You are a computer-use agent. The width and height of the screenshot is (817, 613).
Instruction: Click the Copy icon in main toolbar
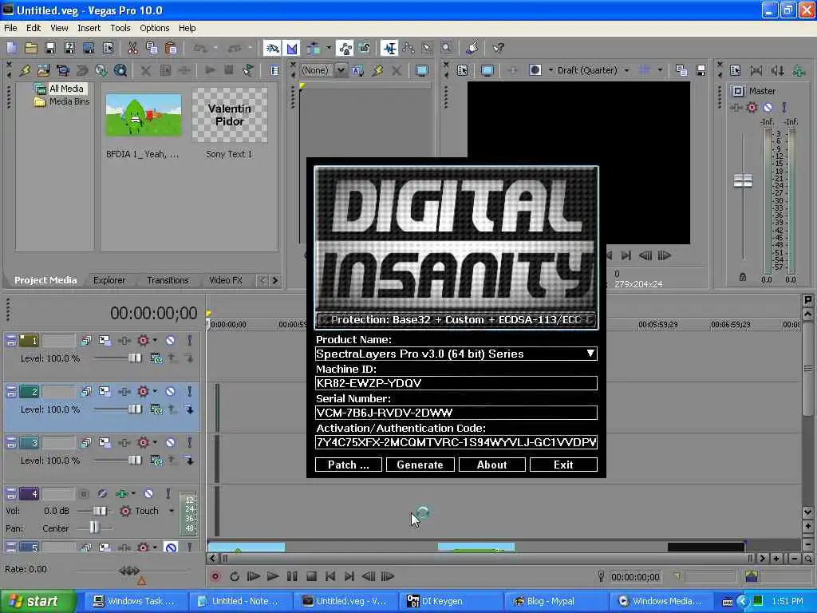(x=152, y=48)
